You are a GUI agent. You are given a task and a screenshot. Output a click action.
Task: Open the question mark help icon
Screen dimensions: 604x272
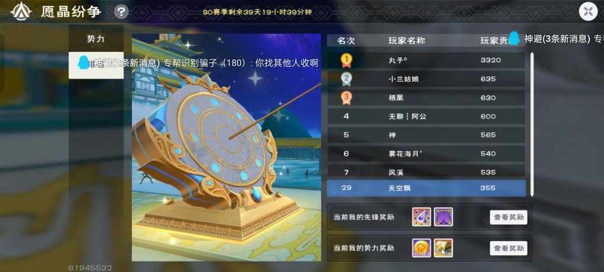point(121,12)
